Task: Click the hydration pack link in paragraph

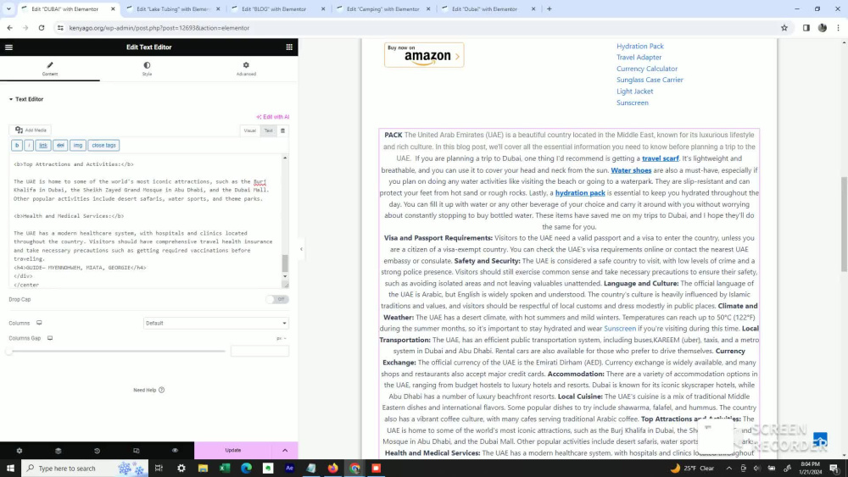Action: tap(580, 193)
